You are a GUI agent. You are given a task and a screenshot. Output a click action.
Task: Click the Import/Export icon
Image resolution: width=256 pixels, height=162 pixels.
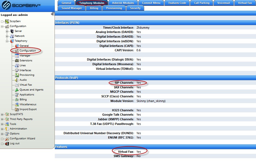pos(17,109)
